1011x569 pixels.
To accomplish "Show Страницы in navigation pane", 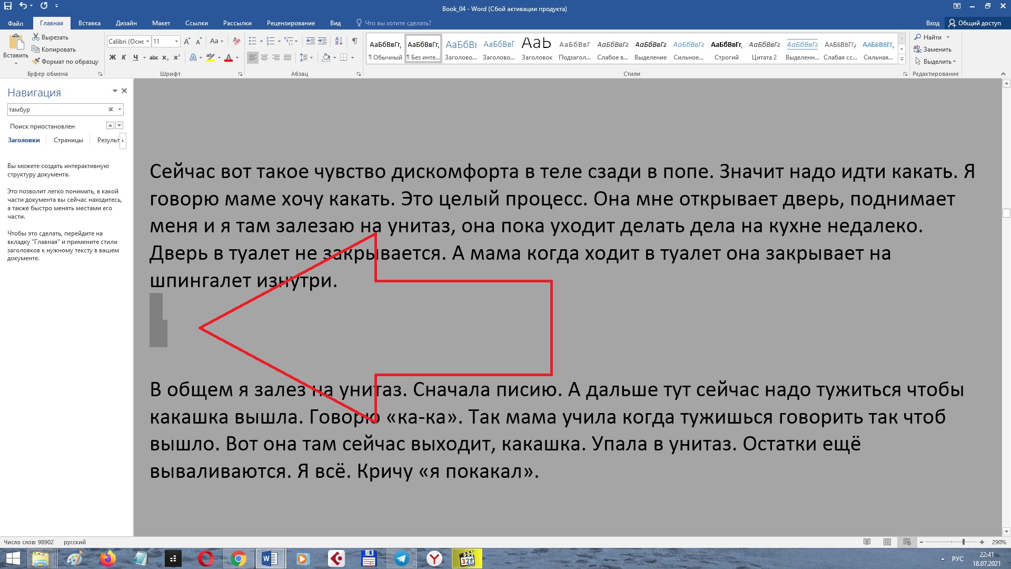I will click(x=68, y=140).
